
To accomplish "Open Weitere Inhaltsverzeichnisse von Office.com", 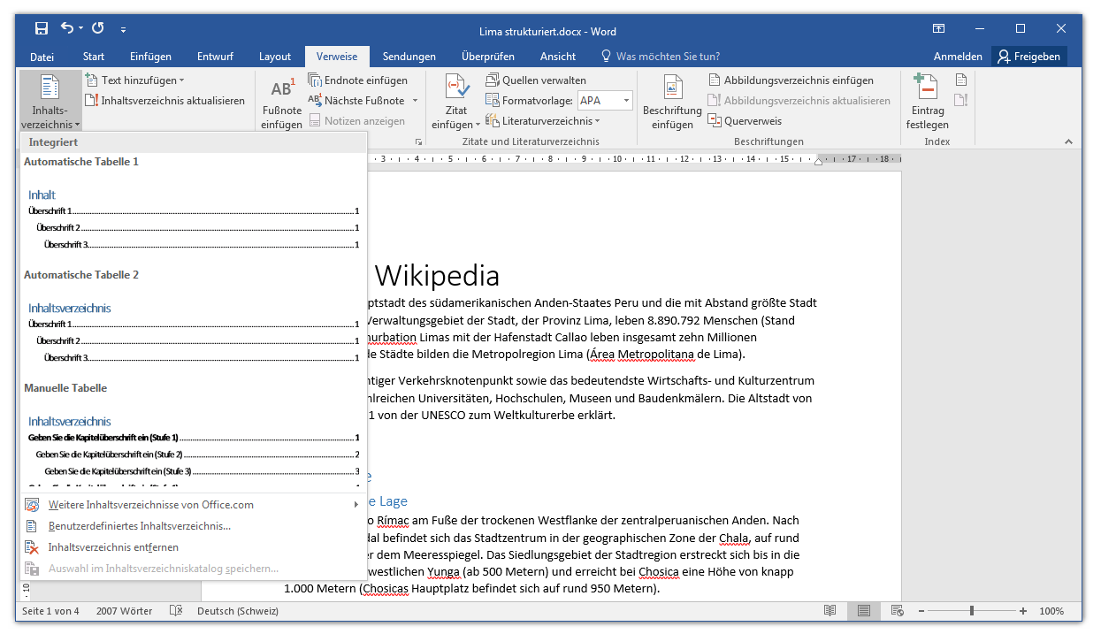I will tap(194, 505).
